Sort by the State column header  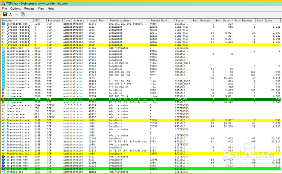coord(183,20)
